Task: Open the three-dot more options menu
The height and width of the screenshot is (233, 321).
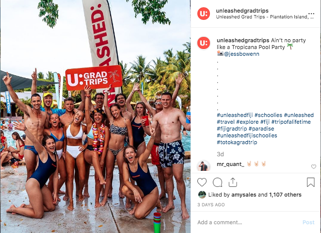Action: pyautogui.click(x=311, y=14)
